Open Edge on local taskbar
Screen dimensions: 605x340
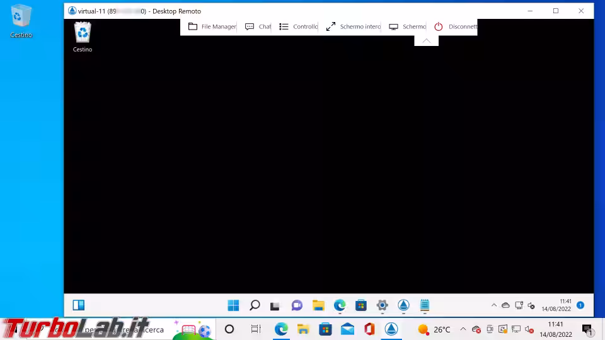281,329
